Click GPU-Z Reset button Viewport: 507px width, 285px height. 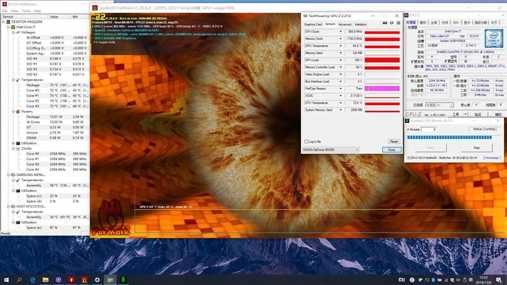point(394,141)
